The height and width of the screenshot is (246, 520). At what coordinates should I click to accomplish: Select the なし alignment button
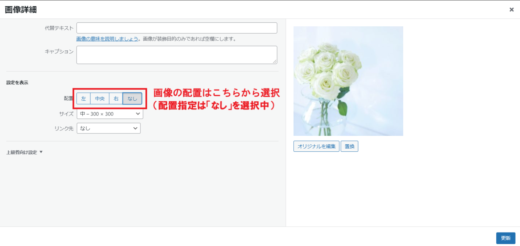point(132,99)
